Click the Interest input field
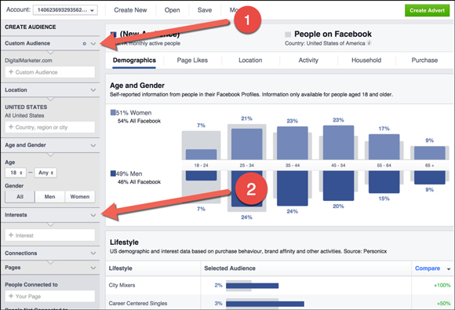The image size is (455, 310). [50, 235]
